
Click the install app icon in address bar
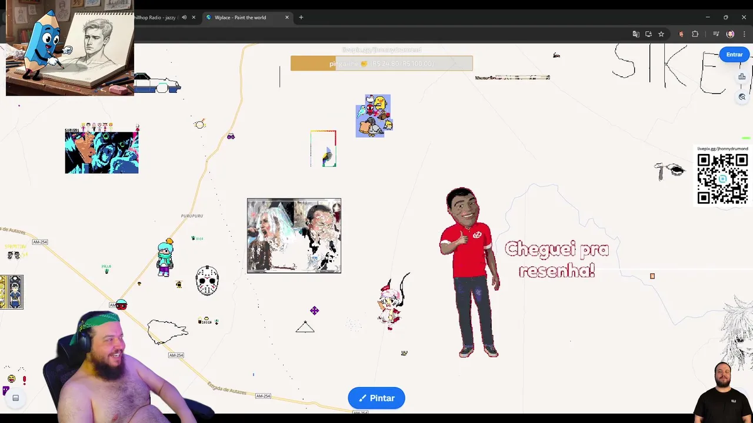point(648,34)
